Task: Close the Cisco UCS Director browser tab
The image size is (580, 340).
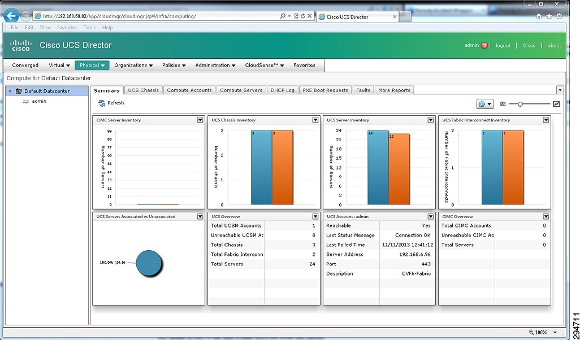Action: 395,16
